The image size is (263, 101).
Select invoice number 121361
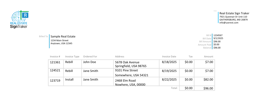[55, 62]
